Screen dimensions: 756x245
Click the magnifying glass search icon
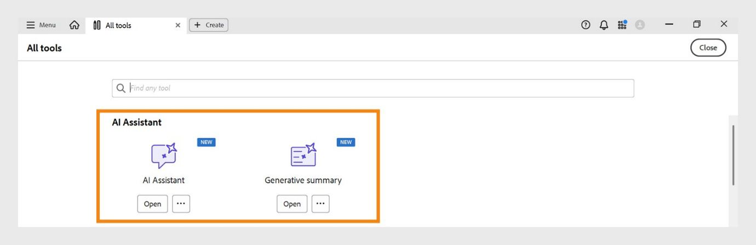pyautogui.click(x=121, y=88)
